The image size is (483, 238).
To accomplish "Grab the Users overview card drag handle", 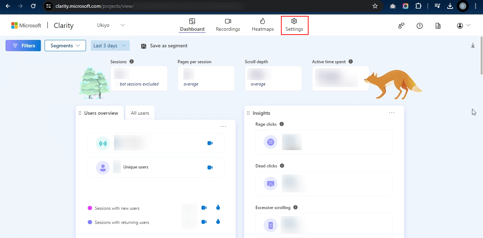I will [80, 113].
